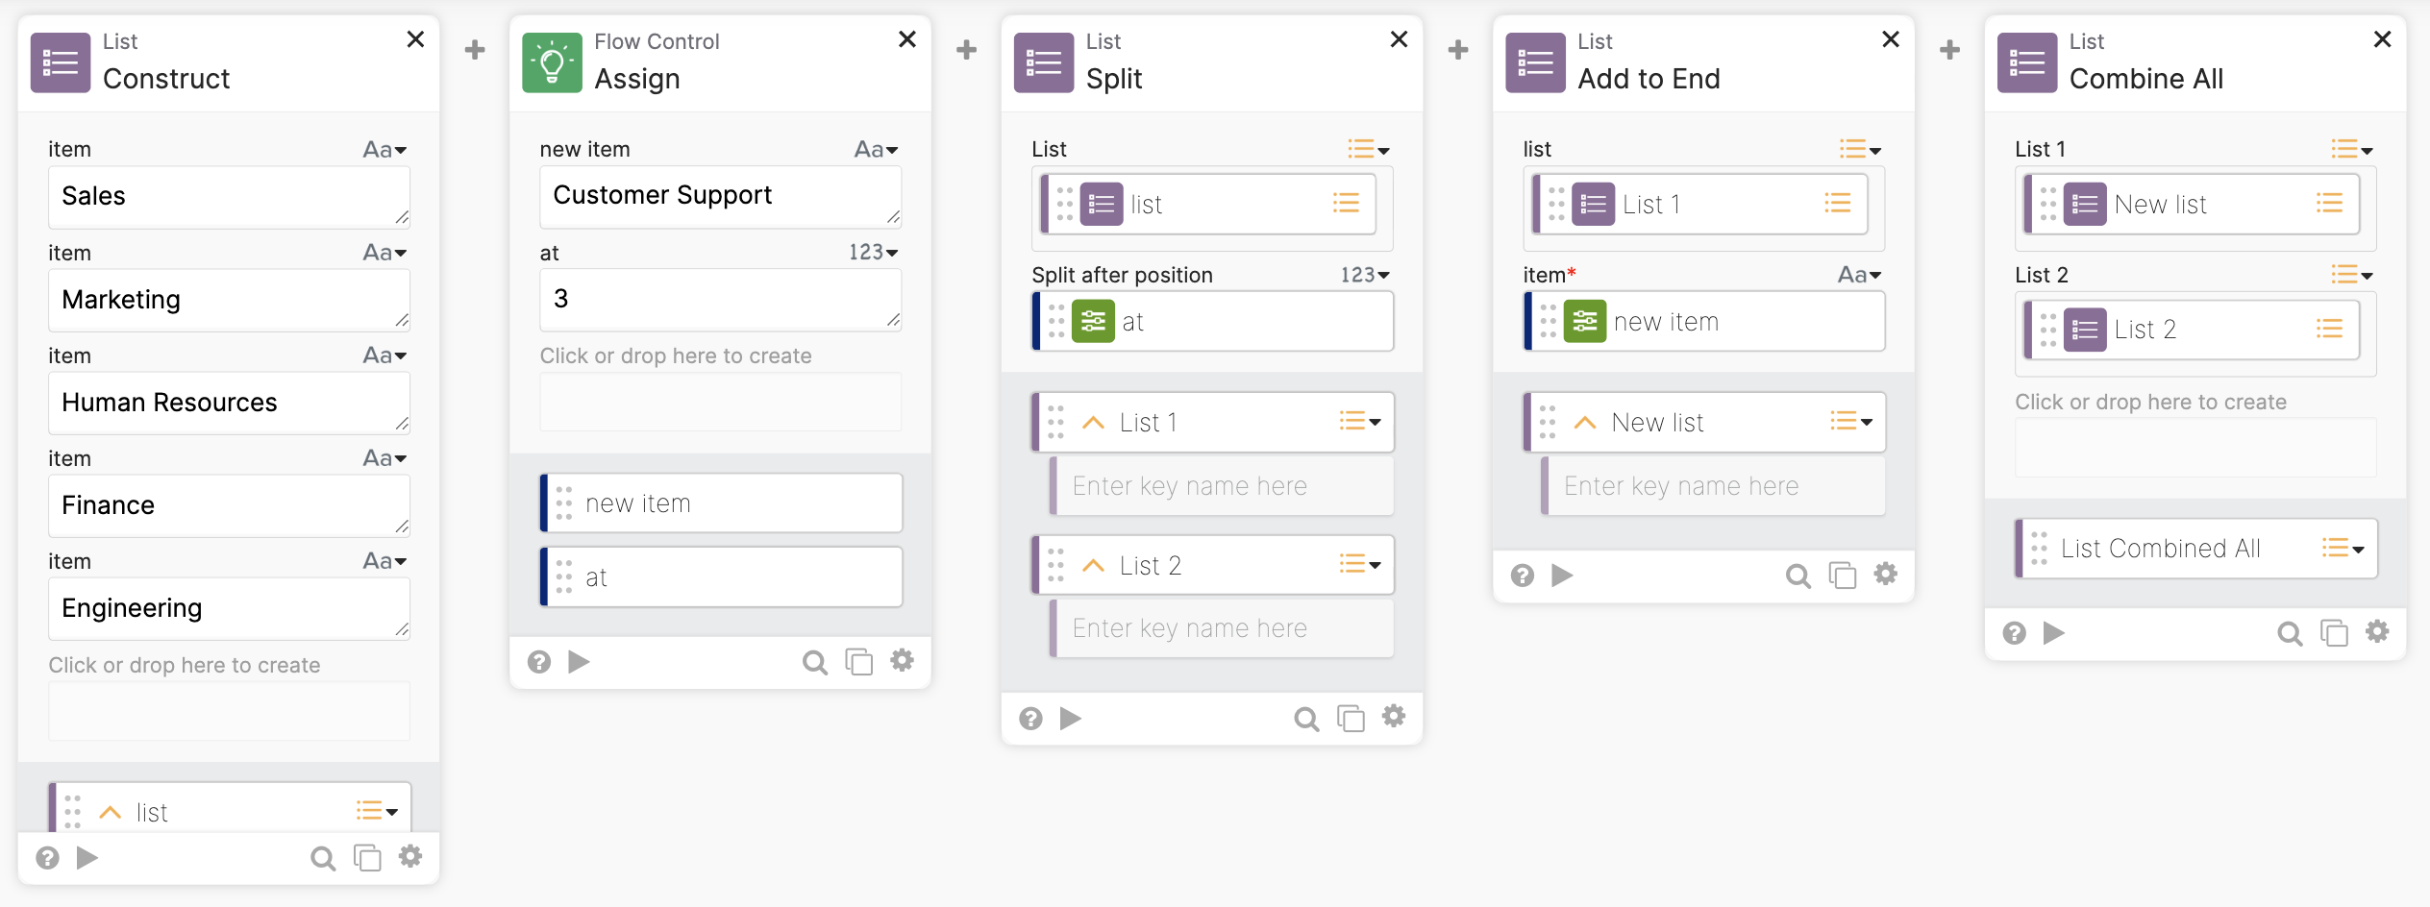Open settings gear on Split card
Image resolution: width=2430 pixels, height=907 pixels.
click(1394, 717)
